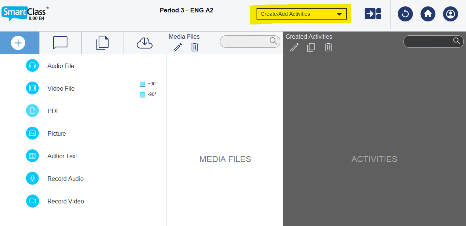The image size is (466, 226).
Task: Choose the Author Text label
Action: 62,156
